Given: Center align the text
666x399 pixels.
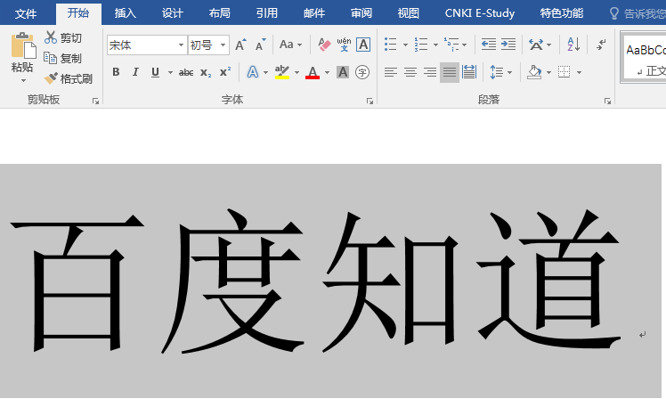Looking at the screenshot, I should [x=410, y=72].
